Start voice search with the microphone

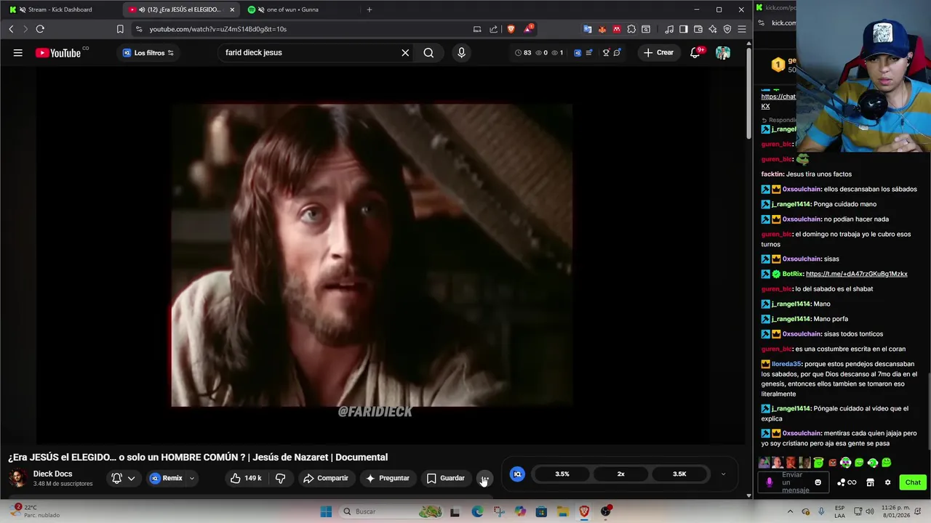click(461, 52)
